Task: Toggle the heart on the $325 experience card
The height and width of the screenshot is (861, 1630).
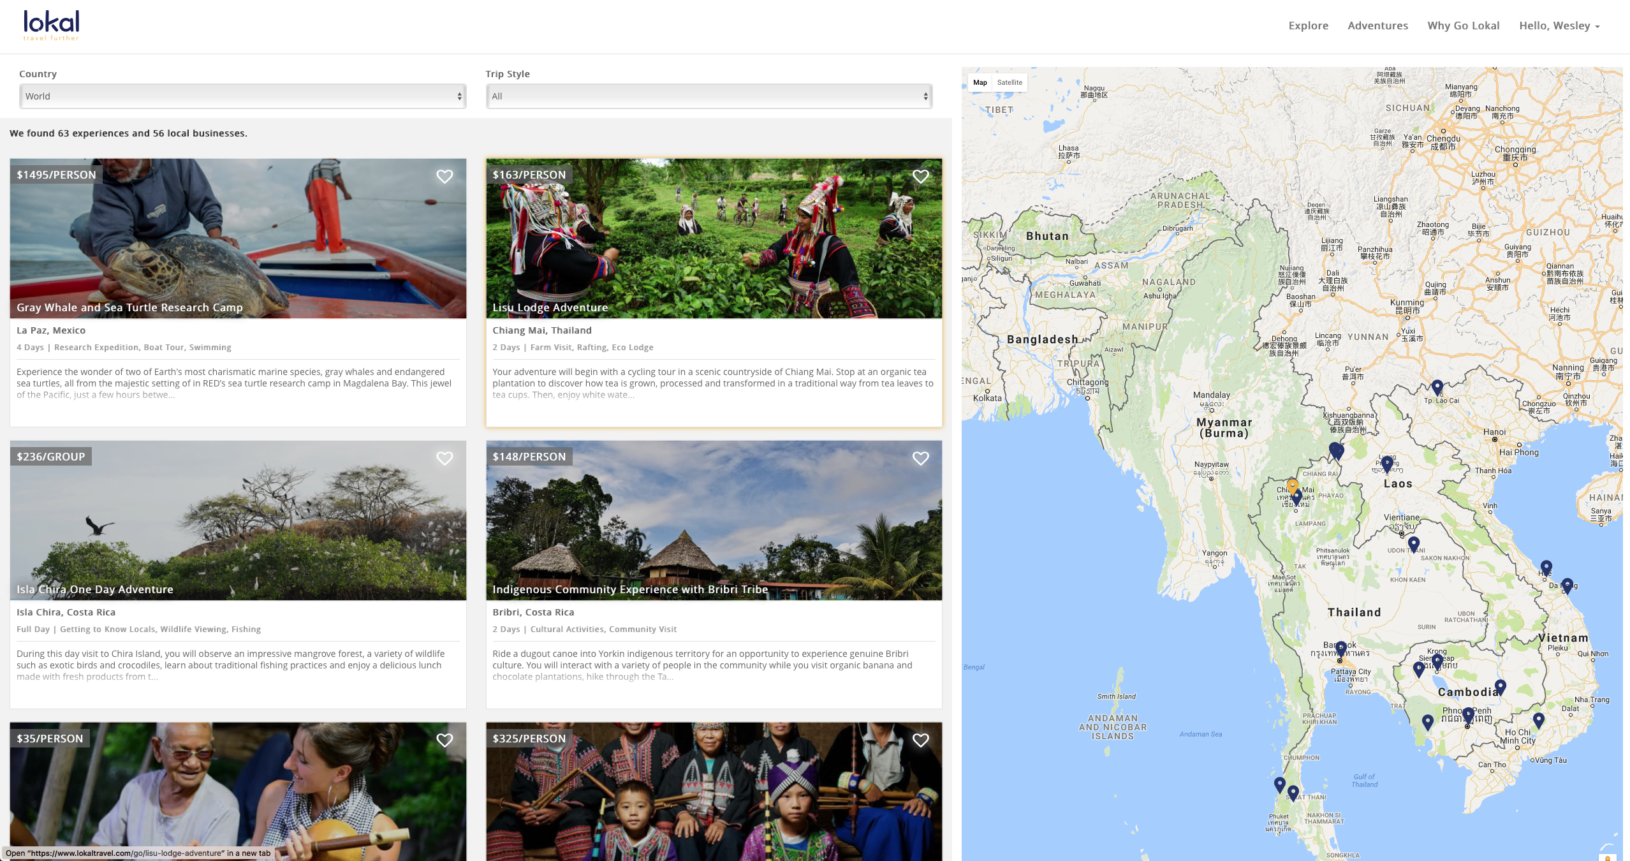Action: pos(920,740)
